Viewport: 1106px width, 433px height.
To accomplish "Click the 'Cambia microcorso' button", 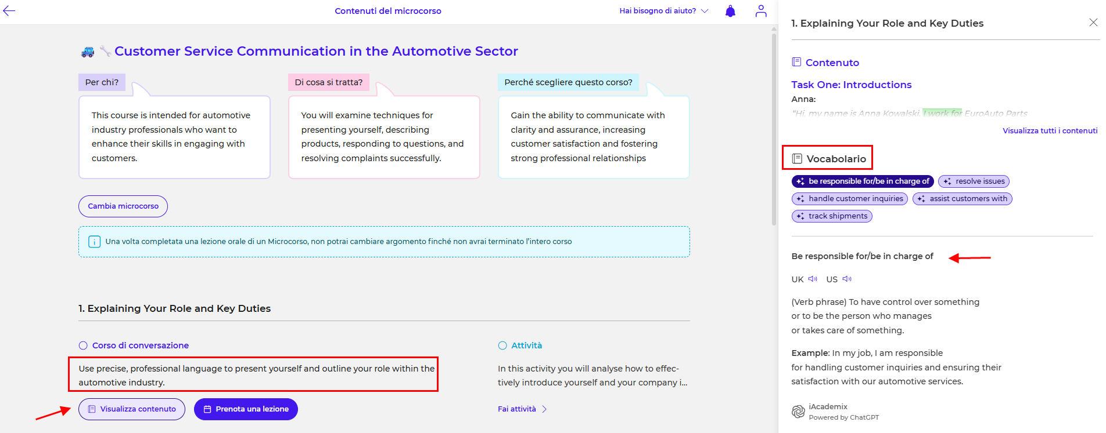I will tap(123, 206).
